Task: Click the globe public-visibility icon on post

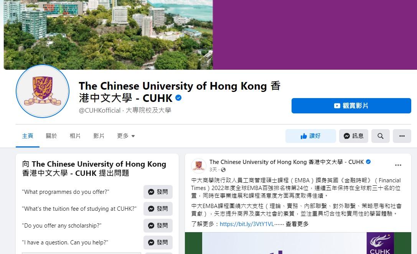Action: pos(223,170)
